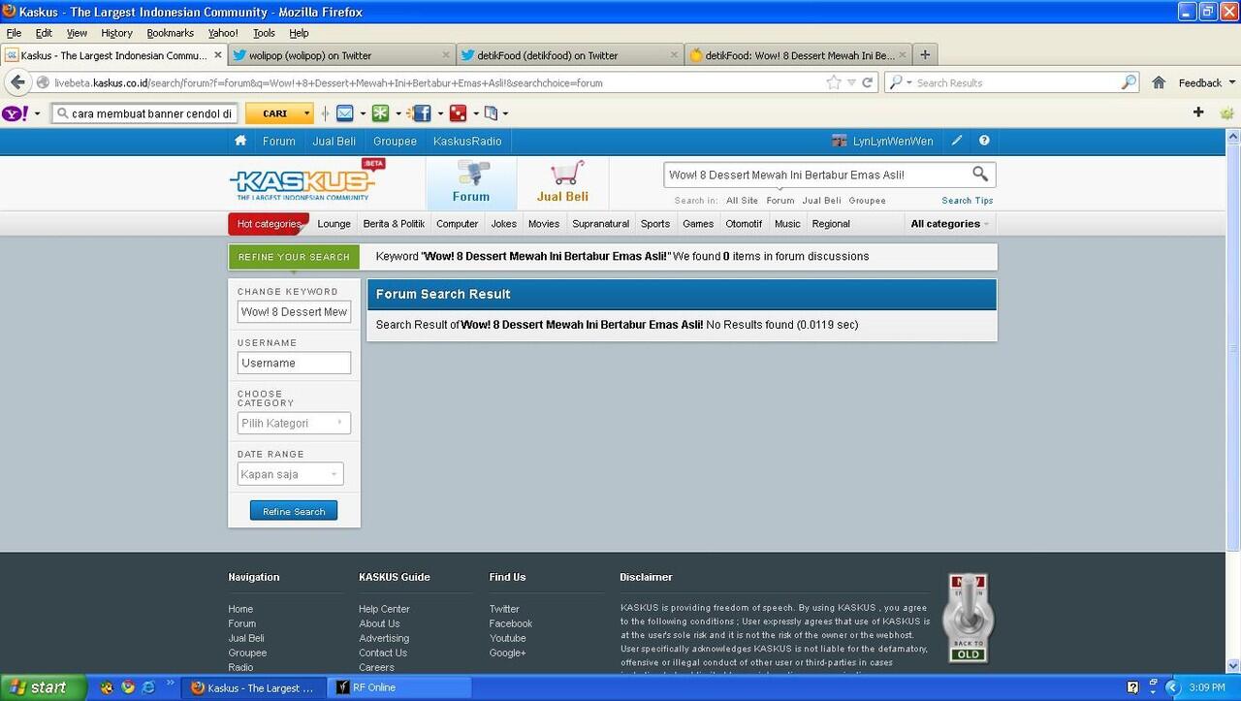Open the Search Tips link
Image resolution: width=1241 pixels, height=701 pixels.
pyautogui.click(x=968, y=201)
